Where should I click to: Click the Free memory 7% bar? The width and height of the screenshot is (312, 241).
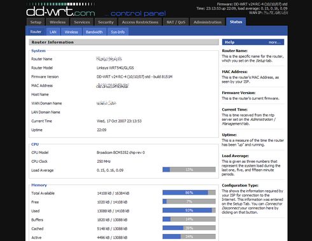[x=189, y=202]
